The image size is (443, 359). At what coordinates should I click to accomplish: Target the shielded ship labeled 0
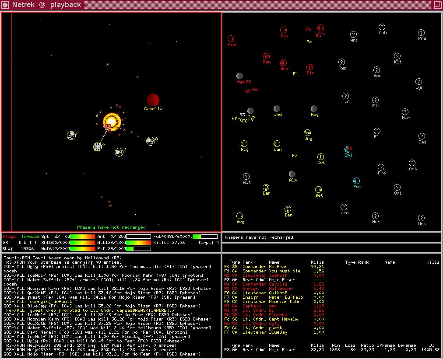pos(98,147)
